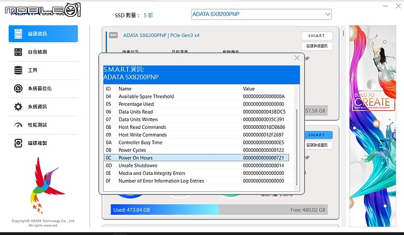Select the Power Cycles row
Viewport: 404px width, 235px height.
point(196,150)
